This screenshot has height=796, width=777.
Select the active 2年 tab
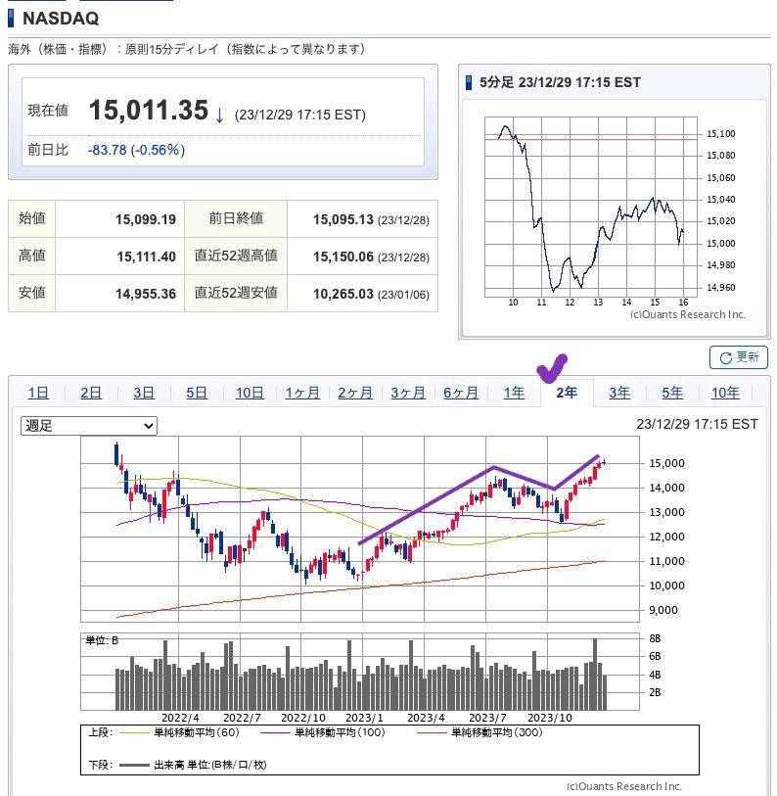click(x=567, y=393)
